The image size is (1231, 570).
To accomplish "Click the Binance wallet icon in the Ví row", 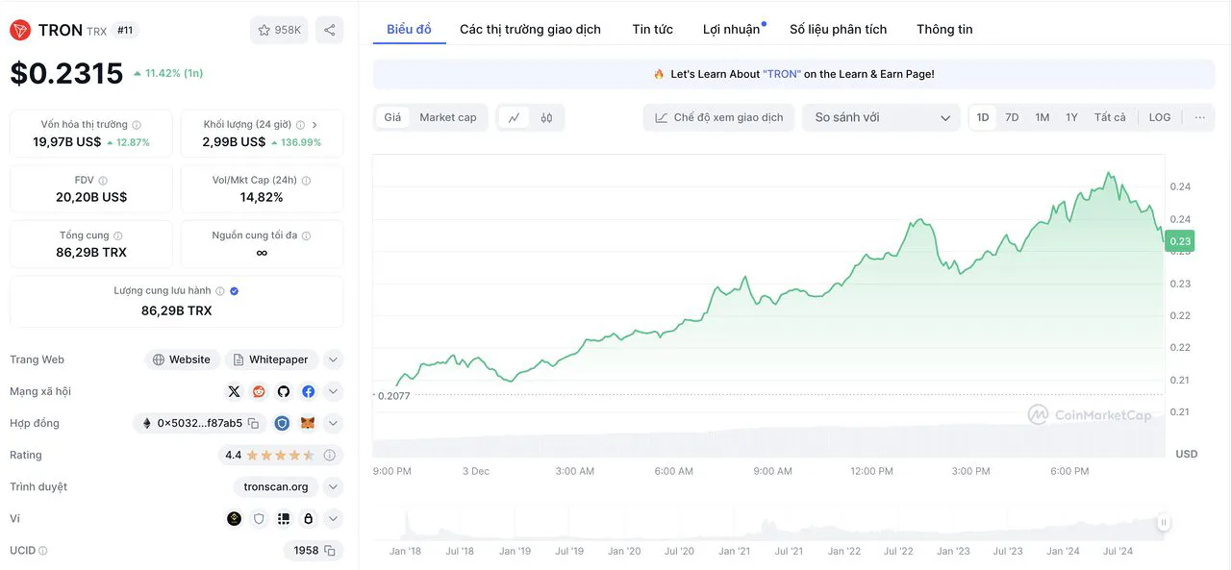I will pos(234,518).
